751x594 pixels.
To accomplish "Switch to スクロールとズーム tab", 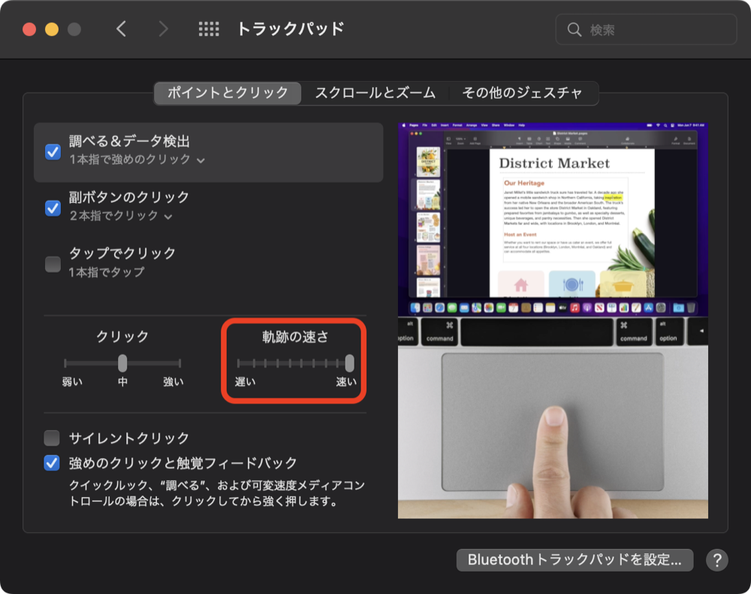I will pos(375,92).
